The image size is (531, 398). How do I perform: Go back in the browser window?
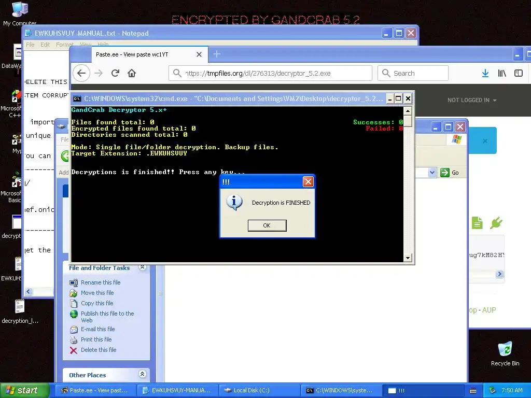(x=81, y=73)
